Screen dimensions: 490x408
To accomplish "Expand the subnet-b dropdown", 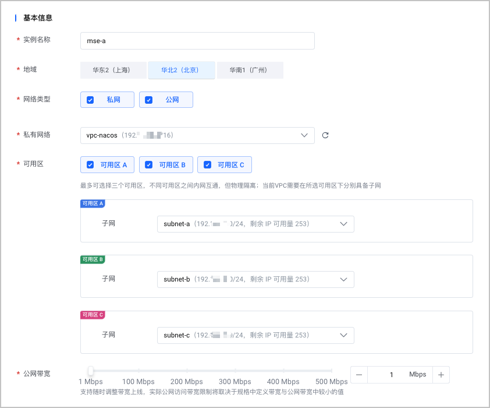I will (255, 279).
